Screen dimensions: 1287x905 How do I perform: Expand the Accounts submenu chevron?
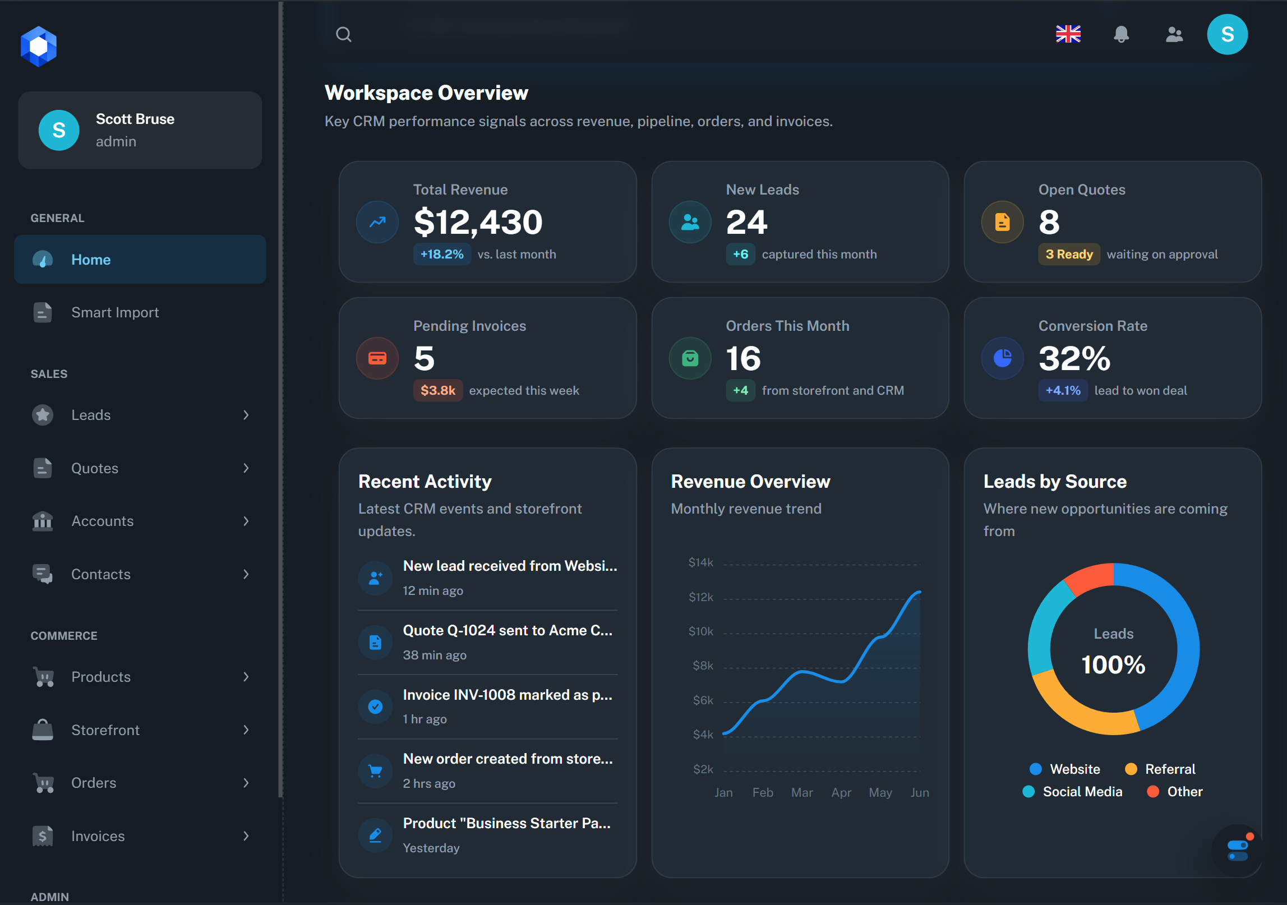(x=246, y=521)
